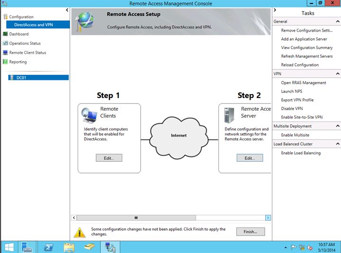Viewport: 341px width, 253px height.
Task: Collapse the VPN tasks section
Action: (x=337, y=74)
